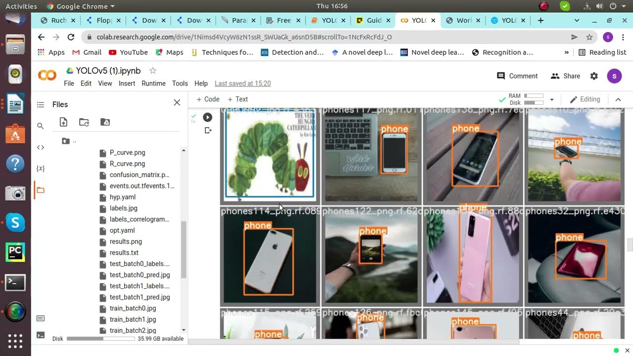
Task: Refresh the file browser icon
Action: [84, 122]
